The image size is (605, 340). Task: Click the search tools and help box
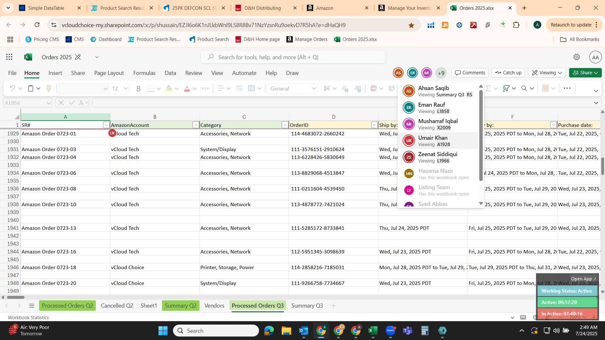point(293,57)
